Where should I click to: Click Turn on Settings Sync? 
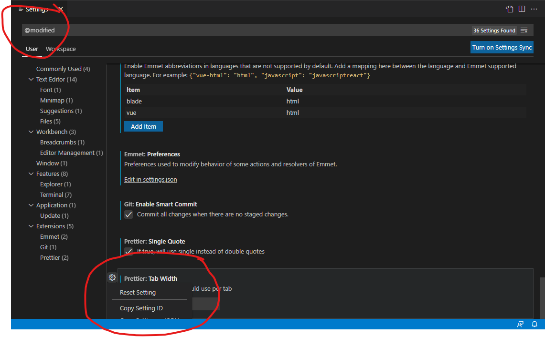pos(502,47)
